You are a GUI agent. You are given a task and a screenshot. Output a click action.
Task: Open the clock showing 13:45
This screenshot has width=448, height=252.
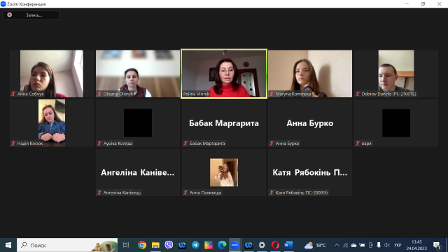point(417,245)
